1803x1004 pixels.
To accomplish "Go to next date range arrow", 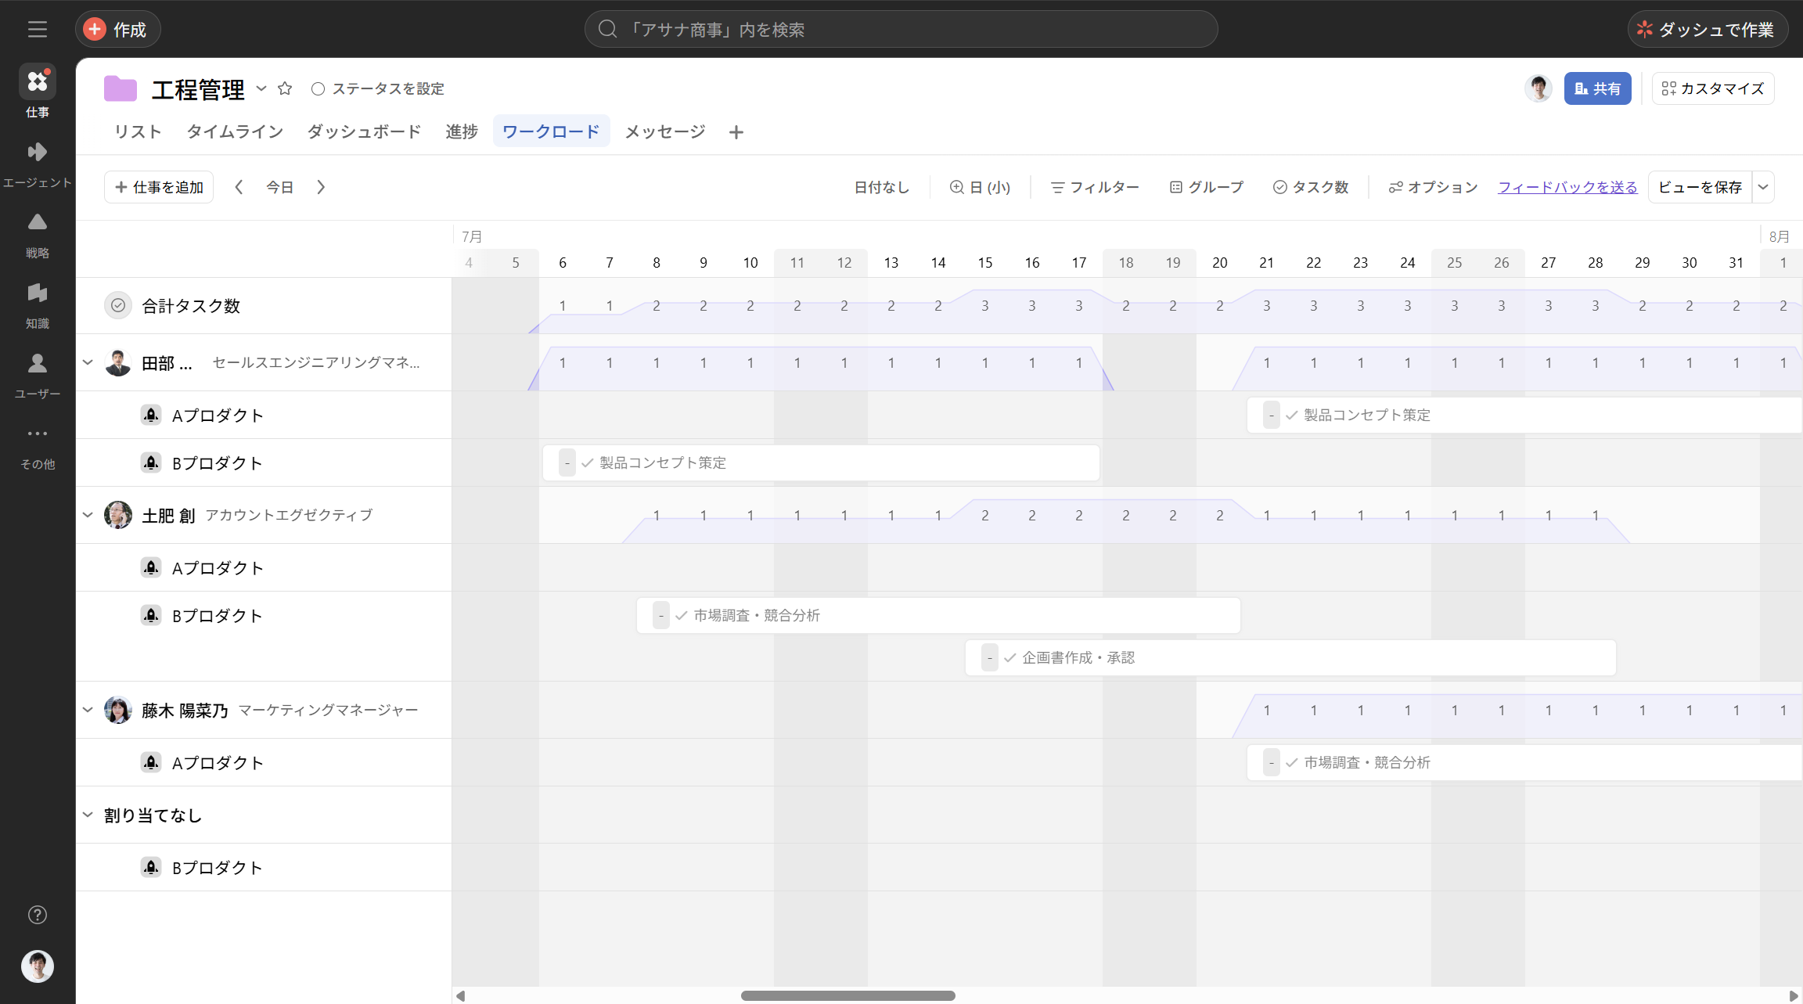I will pyautogui.click(x=321, y=187).
